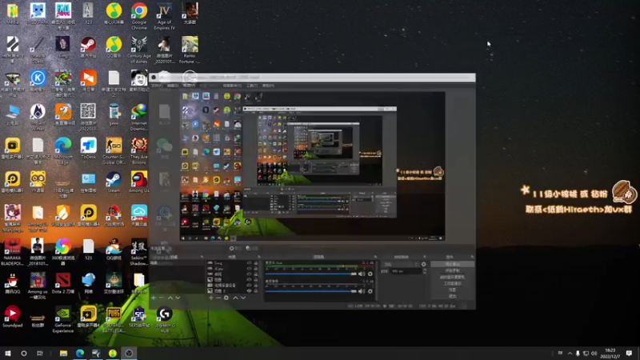Screen dimensions: 640x360
Task: Open the 帮助 menu in OBS
Action: click(268, 86)
